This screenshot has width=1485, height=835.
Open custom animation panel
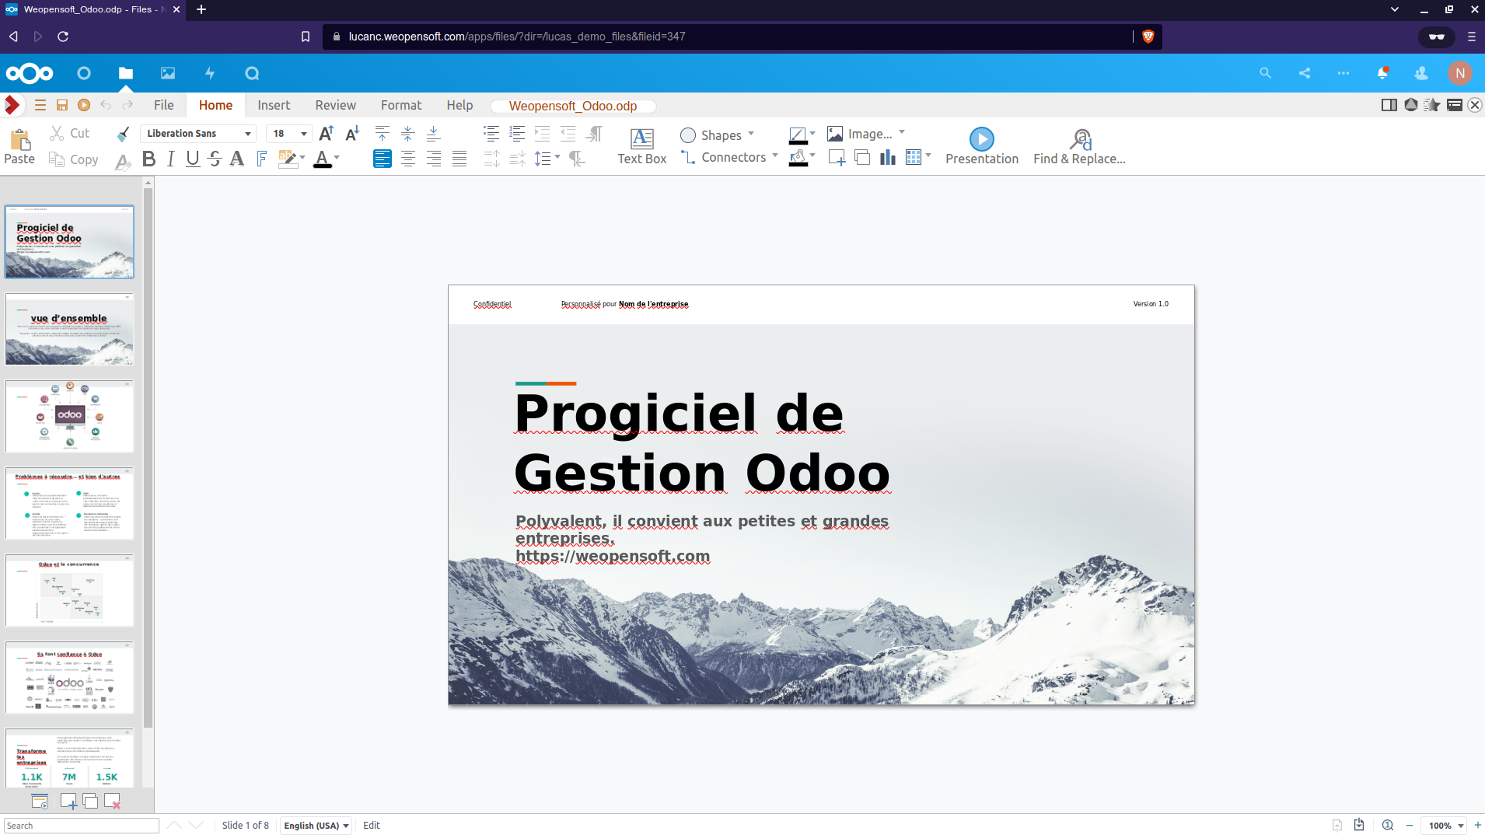point(1432,105)
